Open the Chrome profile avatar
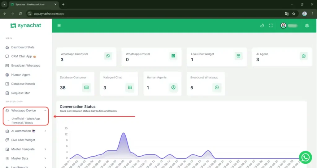Viewport: 317px width, 168px height. pyautogui.click(x=305, y=14)
